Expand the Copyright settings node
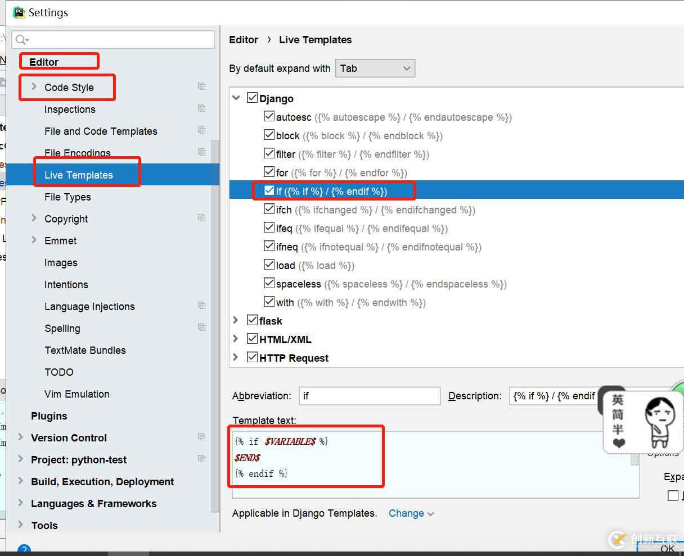 tap(34, 218)
